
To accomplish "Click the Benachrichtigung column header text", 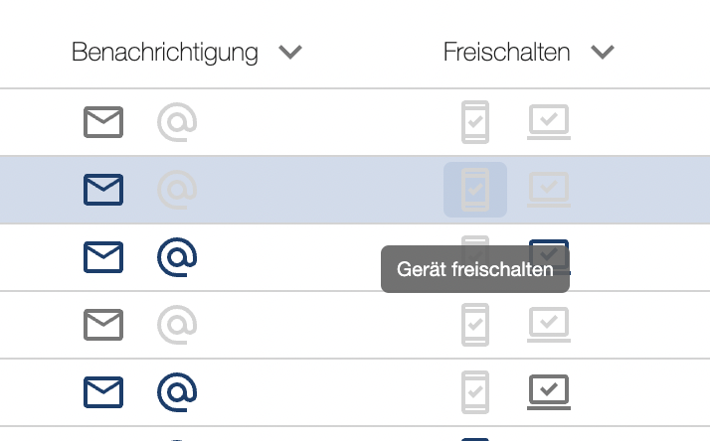I will (x=165, y=53).
